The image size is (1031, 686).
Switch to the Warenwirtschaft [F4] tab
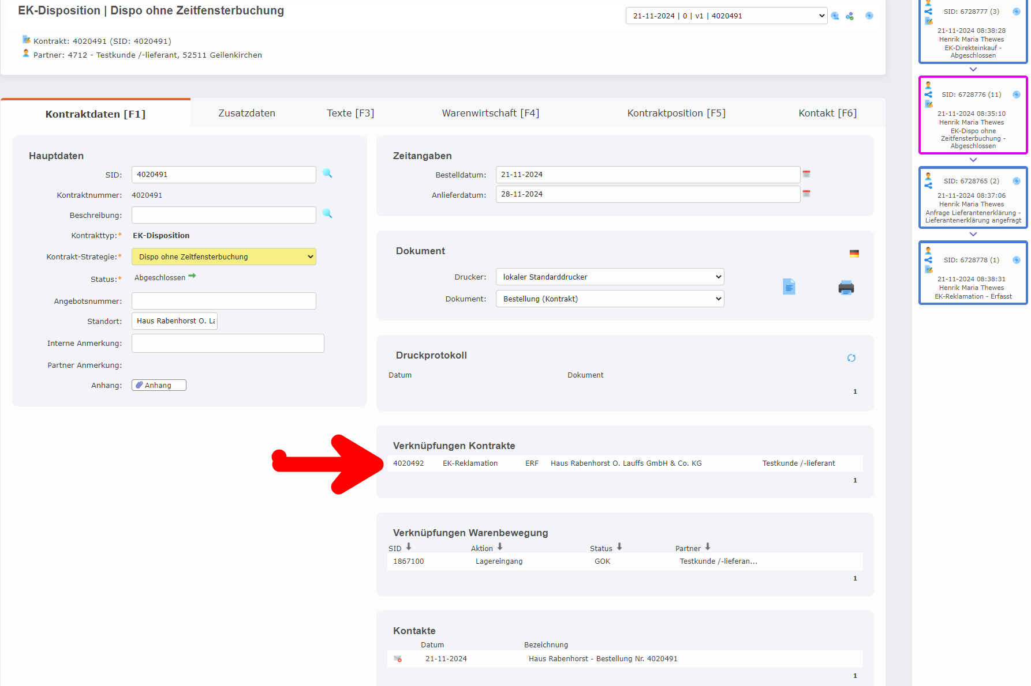pos(490,112)
